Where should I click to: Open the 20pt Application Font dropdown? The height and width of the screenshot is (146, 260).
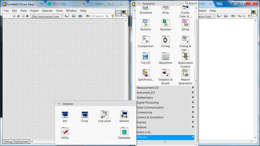(47, 16)
